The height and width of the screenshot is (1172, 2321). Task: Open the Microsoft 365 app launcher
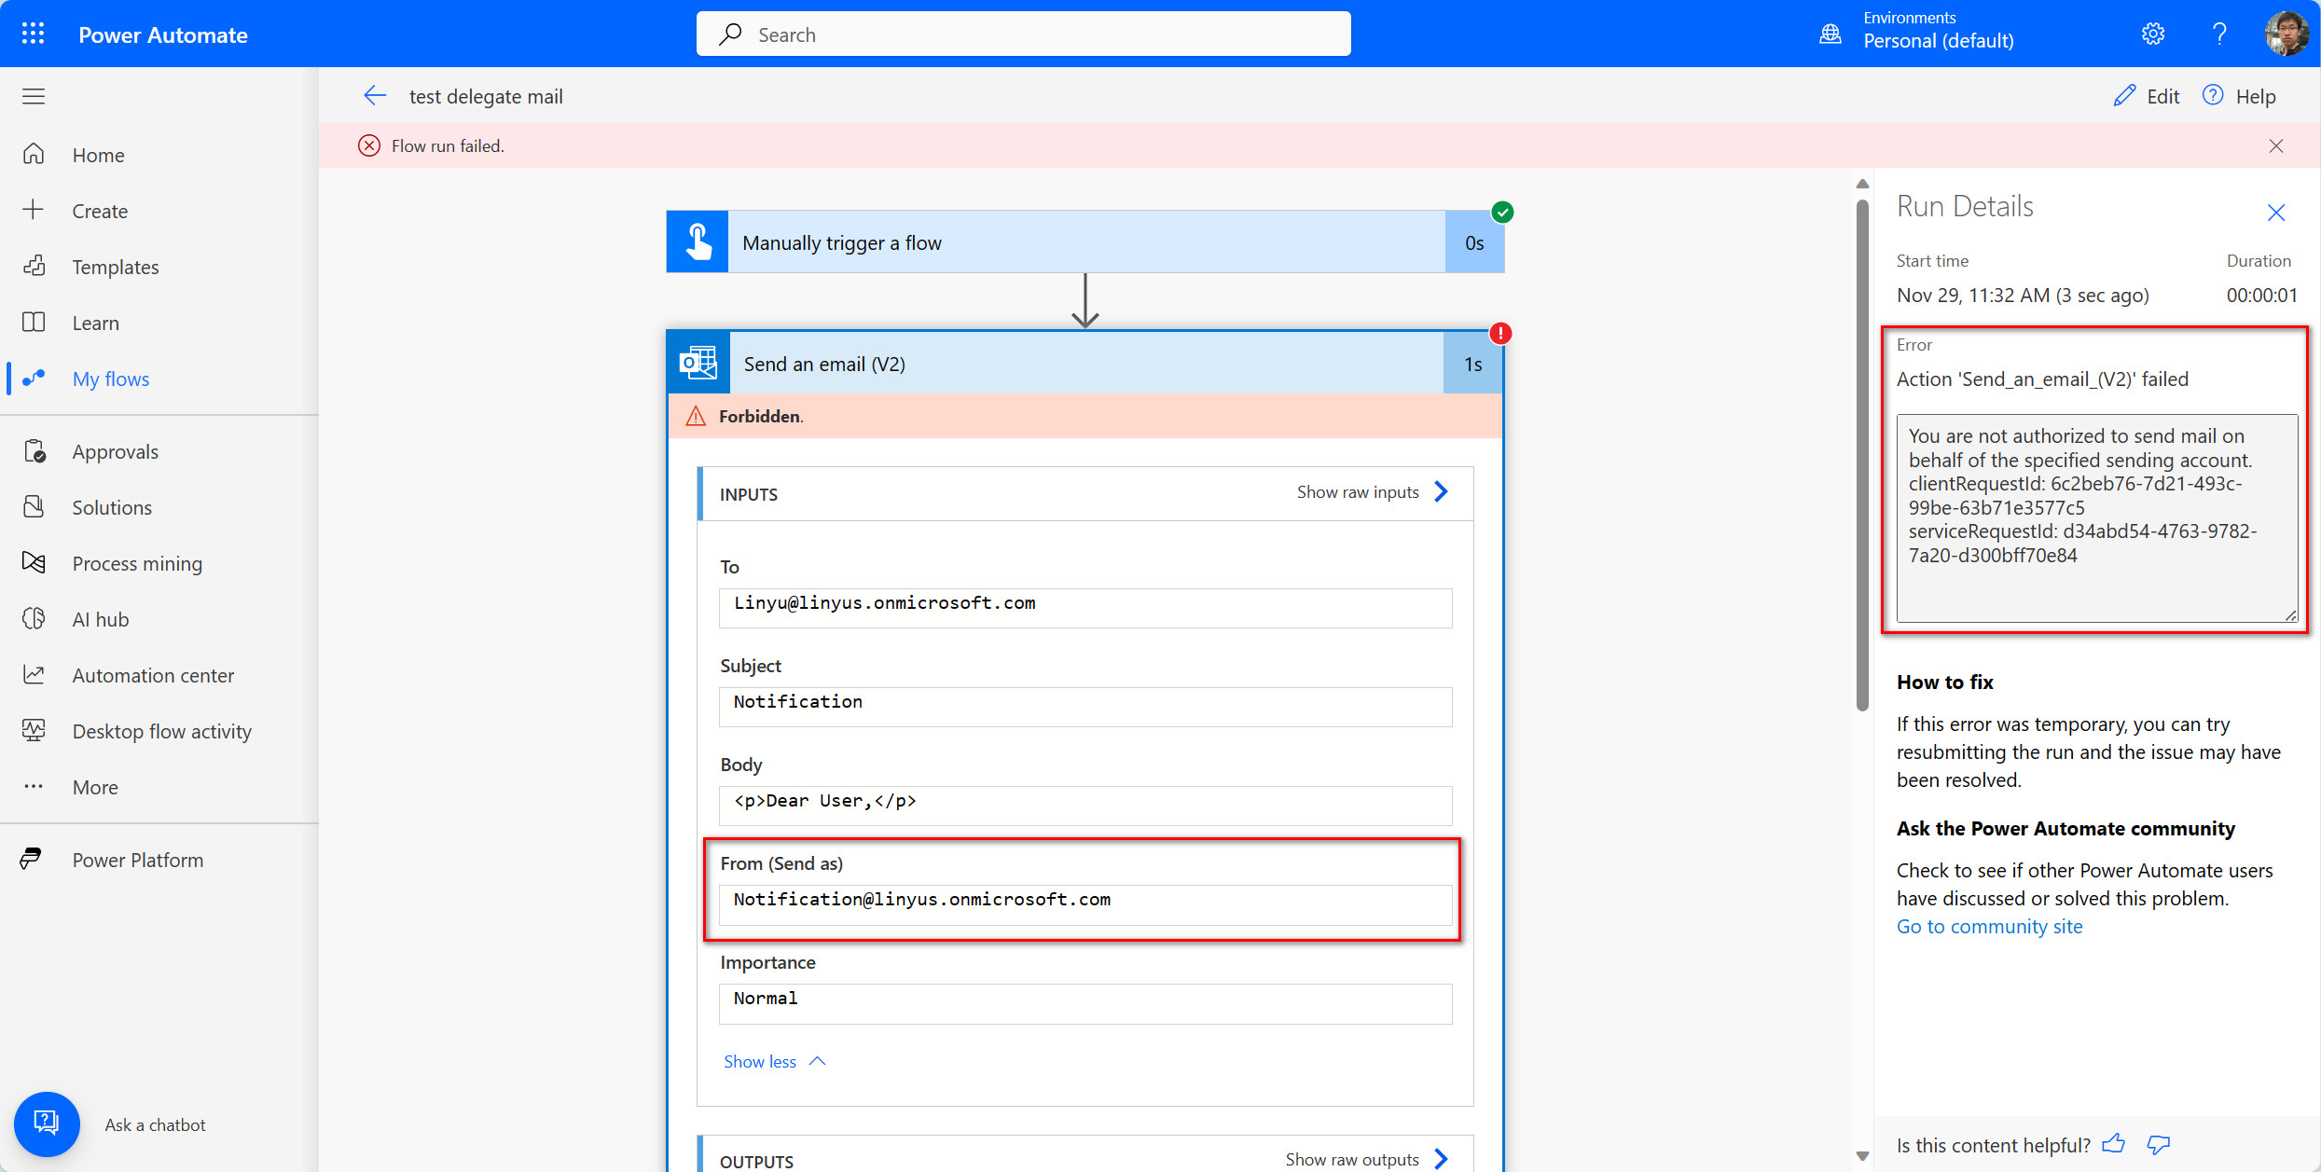click(33, 33)
